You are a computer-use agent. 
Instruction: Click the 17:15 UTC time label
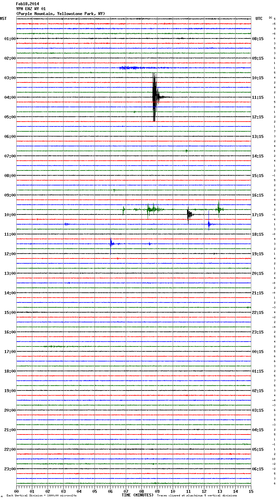click(x=258, y=215)
